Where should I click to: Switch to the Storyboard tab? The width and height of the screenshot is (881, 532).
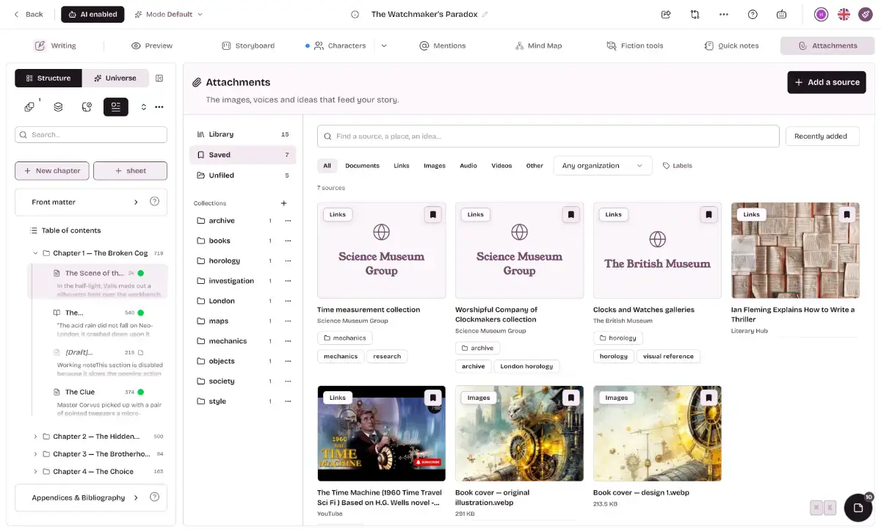[x=248, y=45]
